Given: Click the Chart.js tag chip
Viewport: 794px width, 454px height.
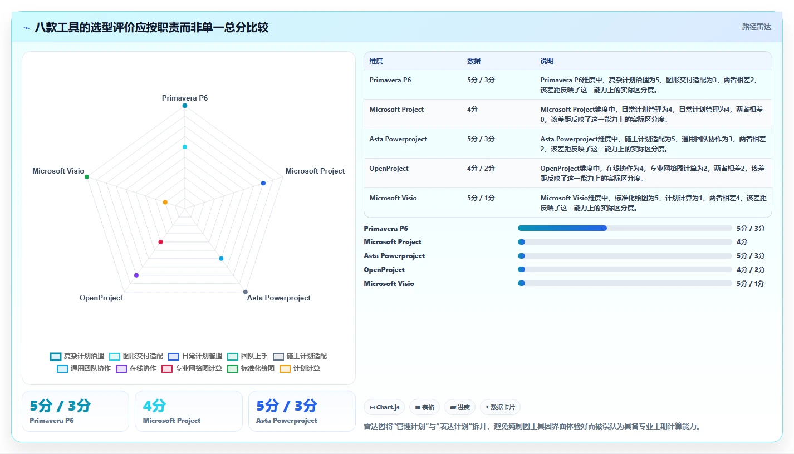Looking at the screenshot, I should tap(384, 407).
